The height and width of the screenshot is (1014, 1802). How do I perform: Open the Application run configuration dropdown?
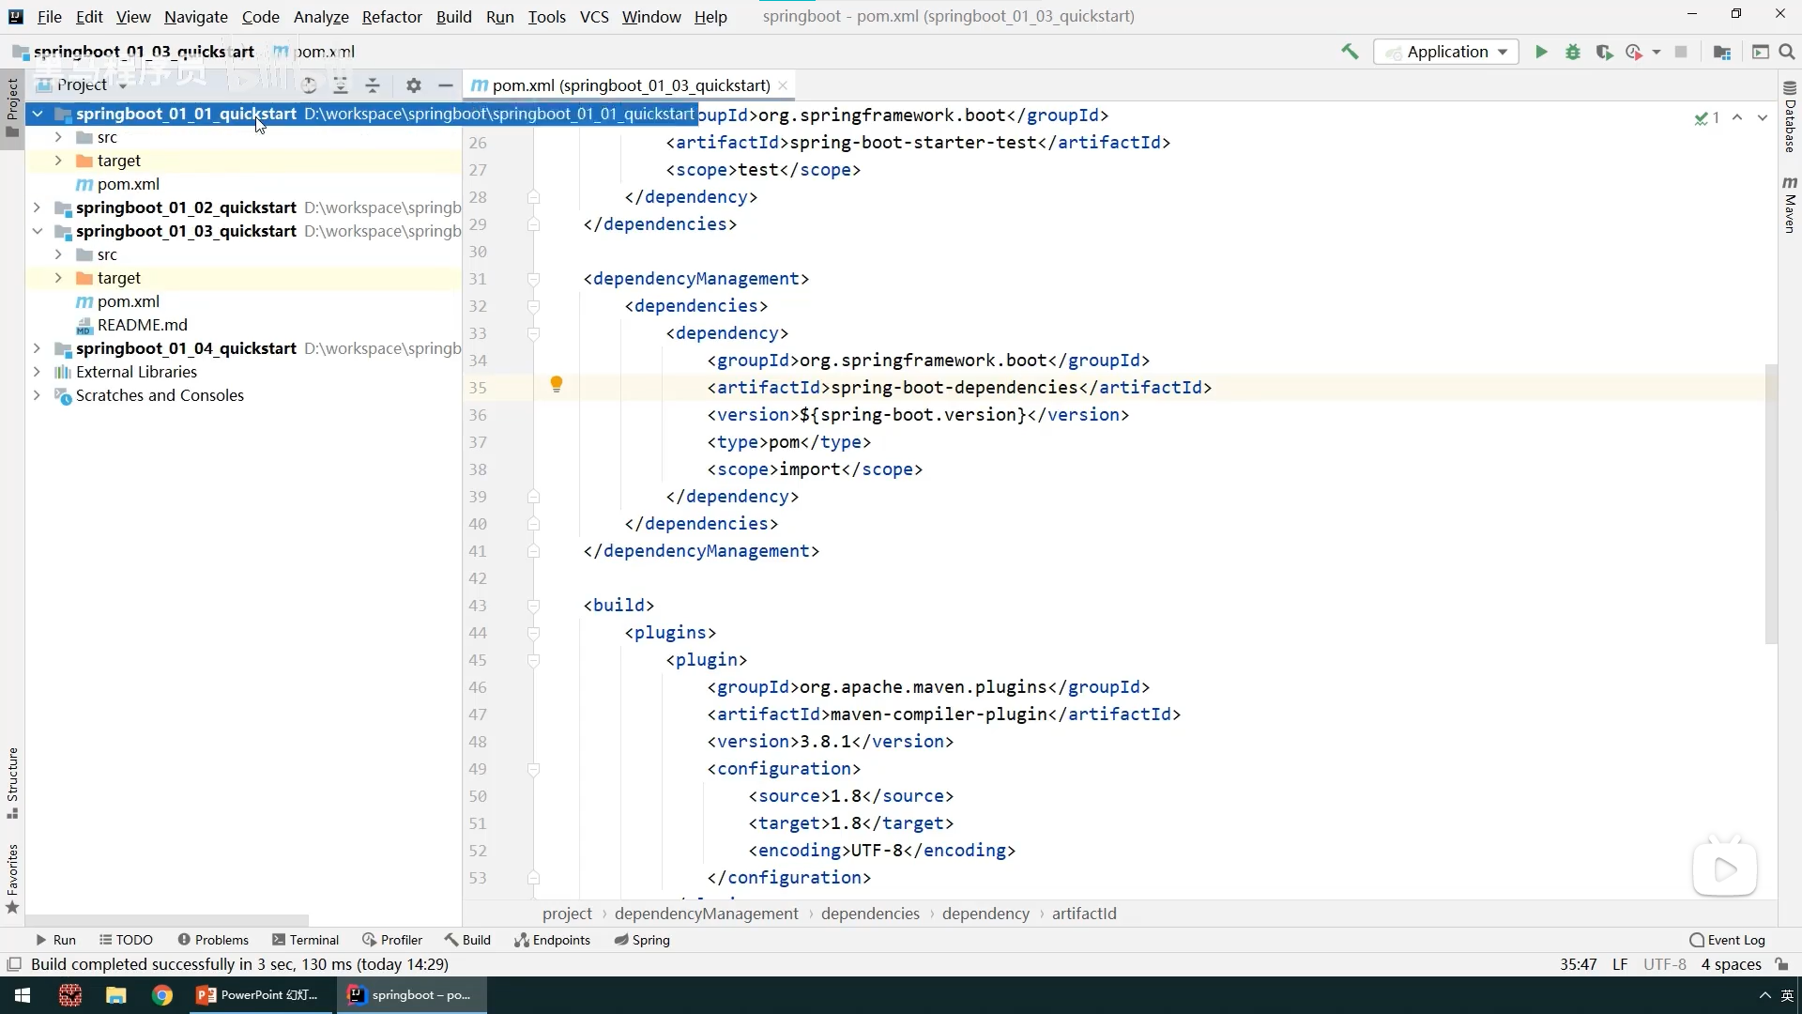[x=1446, y=52]
